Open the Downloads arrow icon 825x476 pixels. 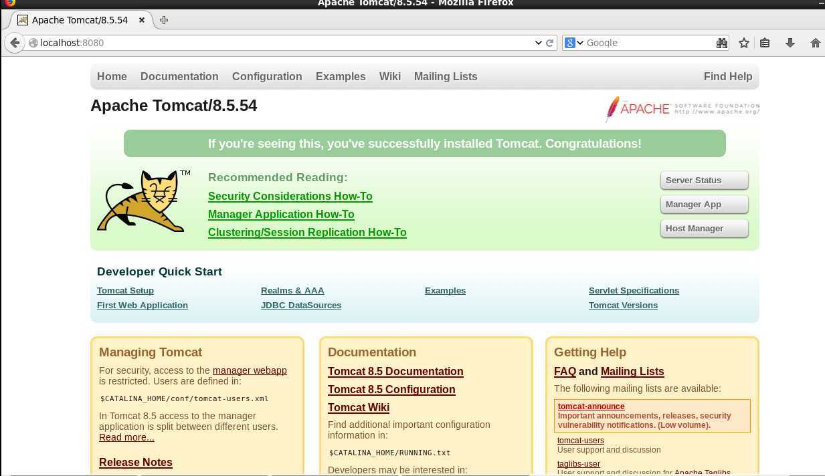(x=790, y=43)
